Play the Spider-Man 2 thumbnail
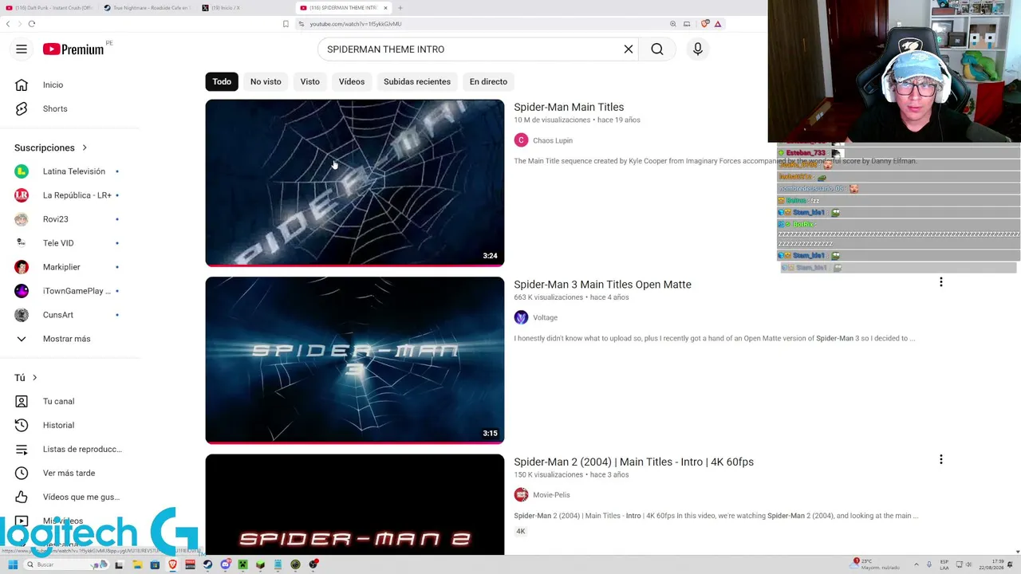This screenshot has height=574, width=1021. 355,505
